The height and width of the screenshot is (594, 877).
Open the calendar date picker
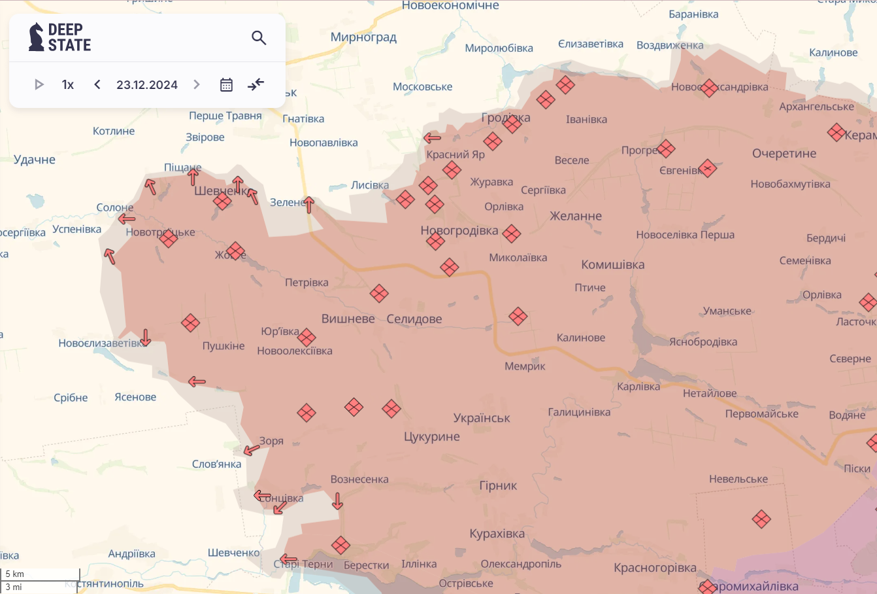click(226, 84)
